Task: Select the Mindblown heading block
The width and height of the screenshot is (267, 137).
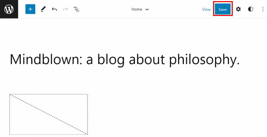Action: tap(125, 60)
